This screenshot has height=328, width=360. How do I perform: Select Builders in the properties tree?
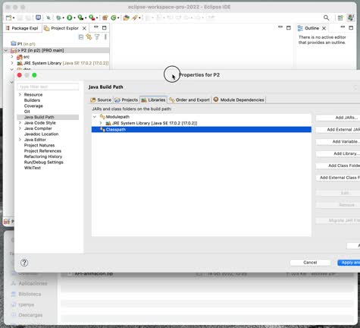(x=32, y=100)
